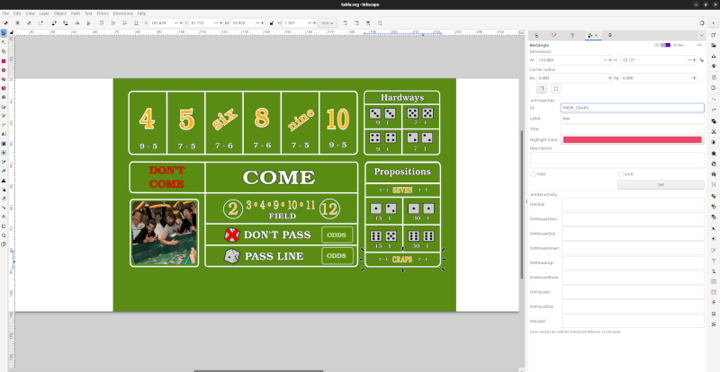Screen dimensions: 720x372
Task: Collapse the Properties section
Action: click(x=543, y=101)
